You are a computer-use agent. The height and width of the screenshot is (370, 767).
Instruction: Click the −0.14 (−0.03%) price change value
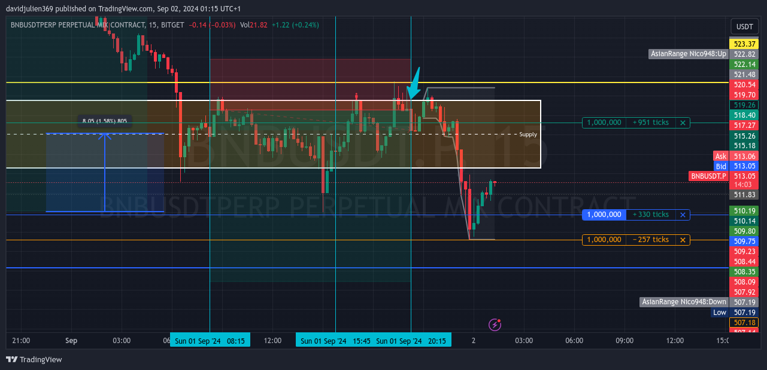pyautogui.click(x=213, y=25)
